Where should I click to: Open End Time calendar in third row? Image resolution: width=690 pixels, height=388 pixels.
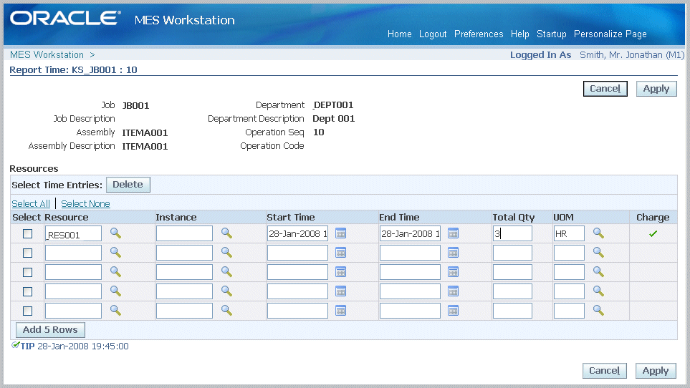pos(454,272)
